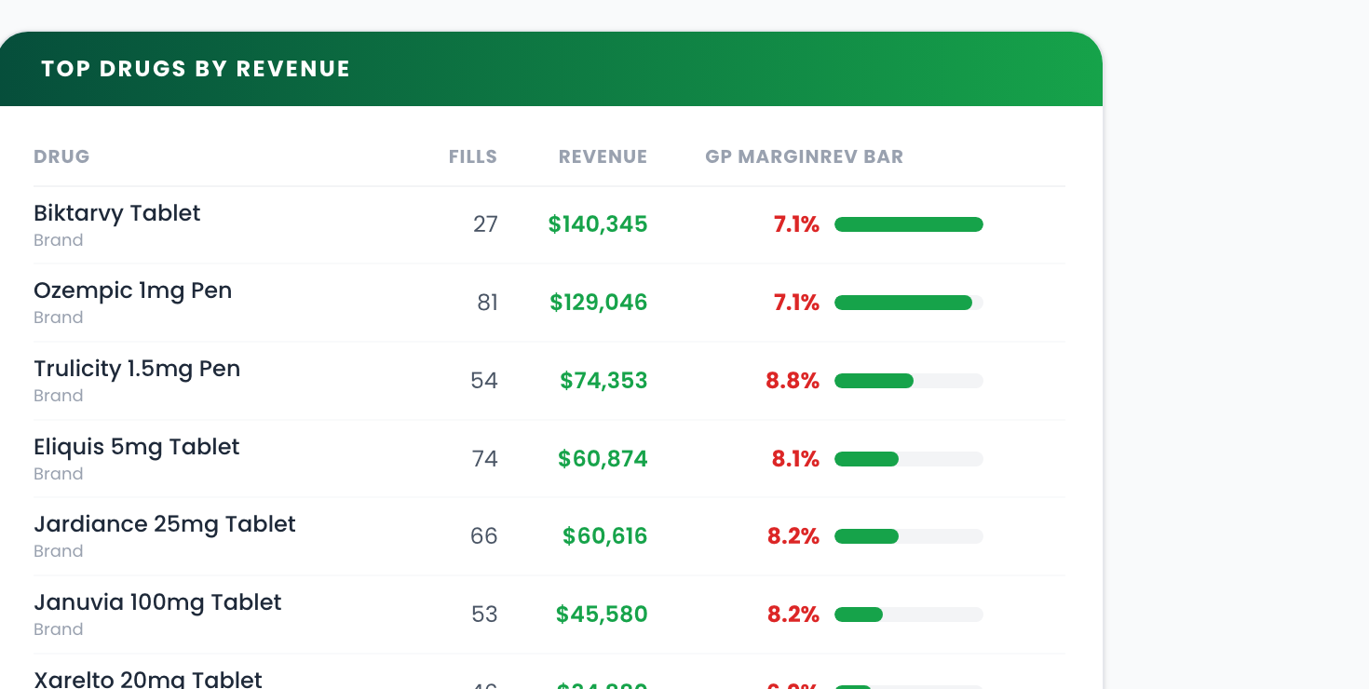Select the Jardiance 25mg Tablet drug name

click(x=165, y=524)
